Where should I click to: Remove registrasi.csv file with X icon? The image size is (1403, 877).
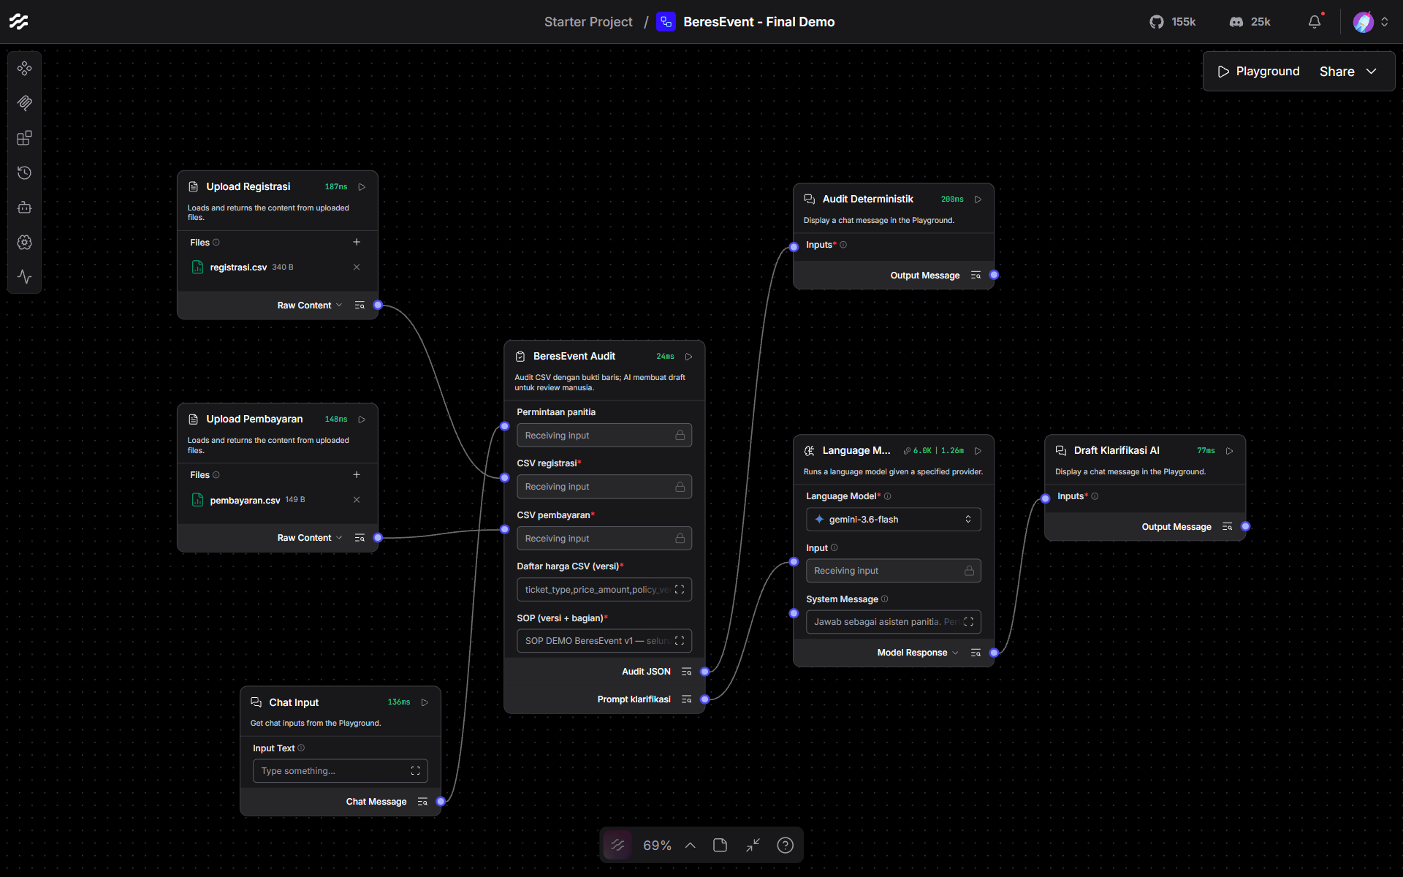point(357,267)
